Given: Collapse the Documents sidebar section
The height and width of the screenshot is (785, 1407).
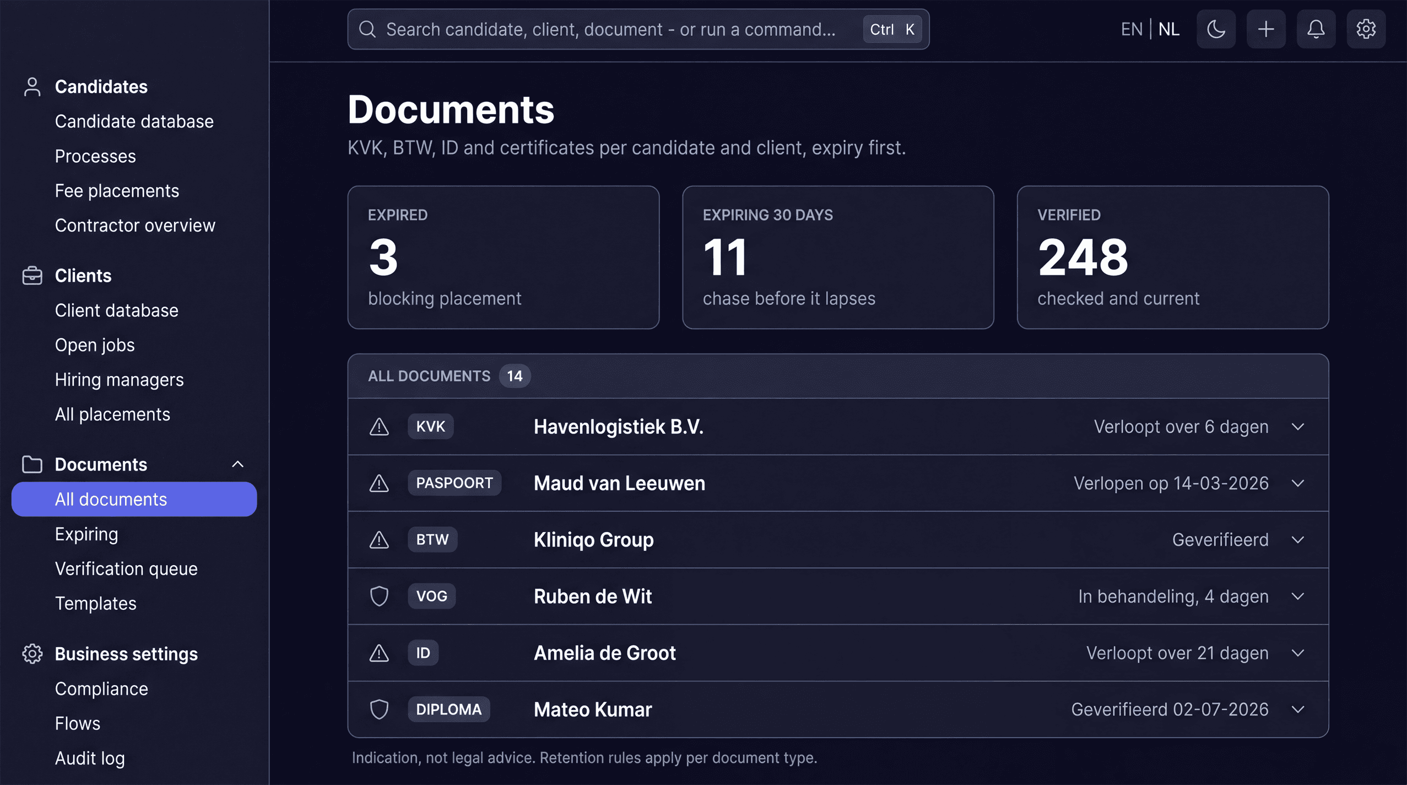Looking at the screenshot, I should click(x=237, y=464).
